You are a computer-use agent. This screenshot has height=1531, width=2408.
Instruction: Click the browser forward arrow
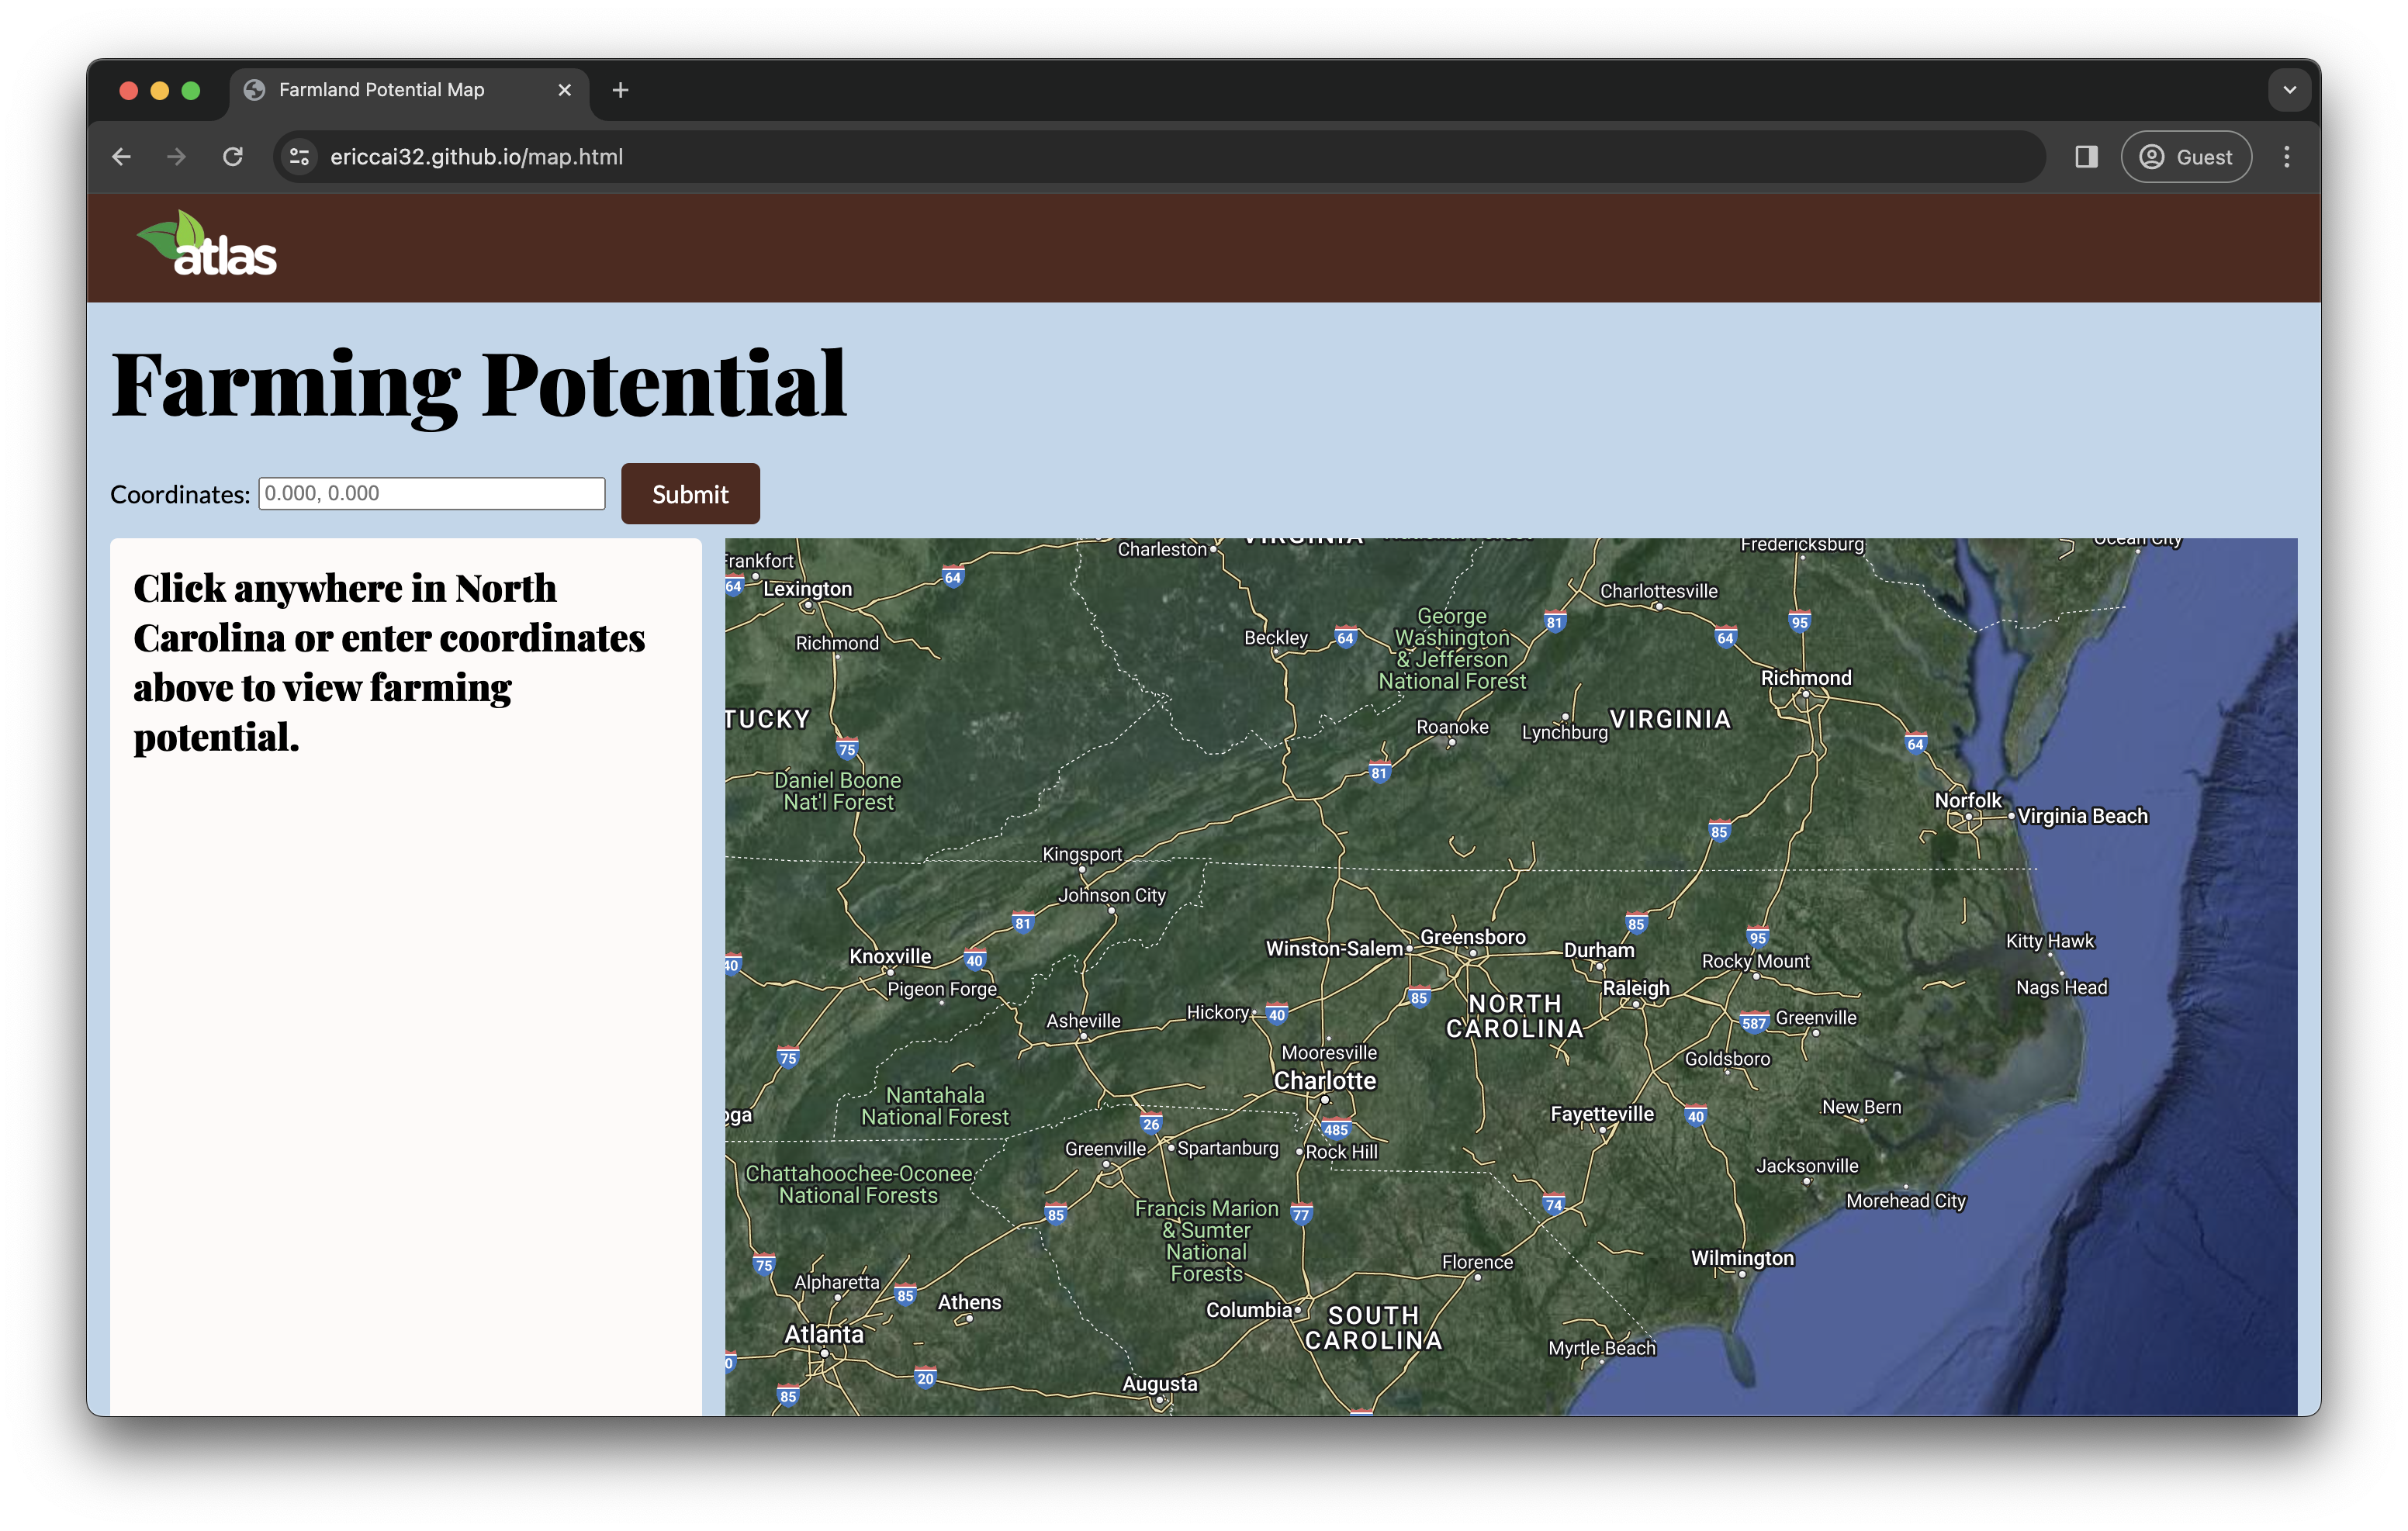point(177,157)
